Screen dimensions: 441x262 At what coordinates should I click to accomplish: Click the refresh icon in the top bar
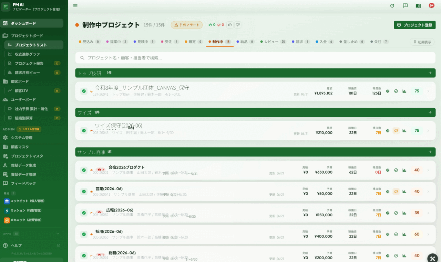(x=392, y=6)
